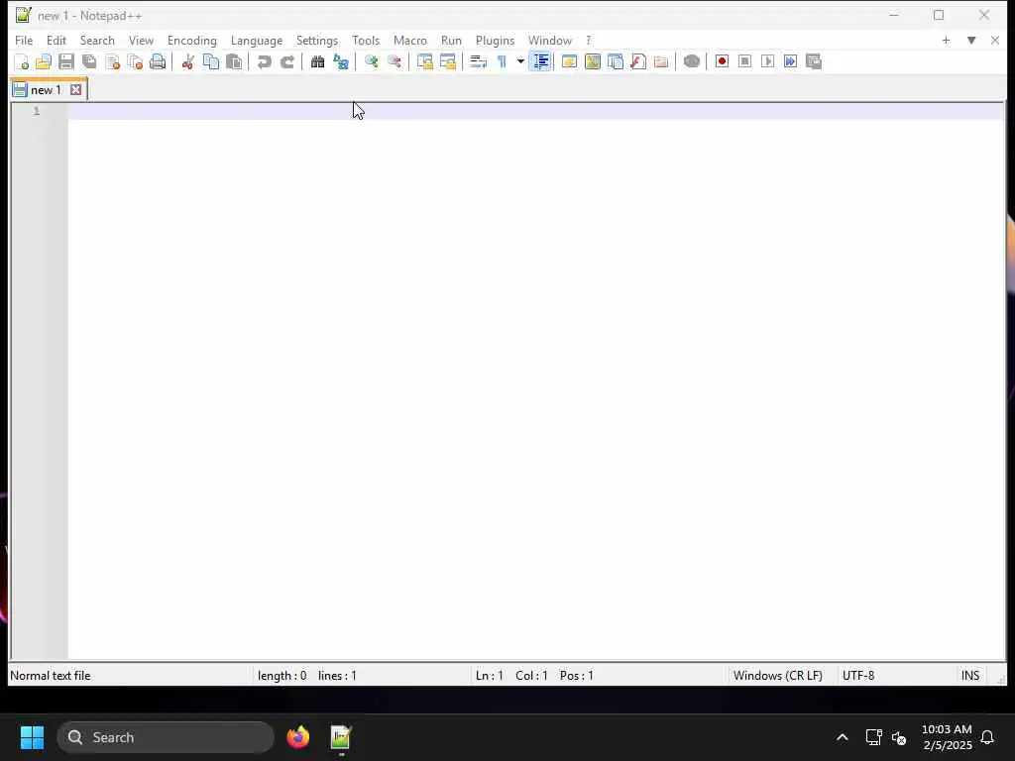This screenshot has width=1015, height=761.
Task: Save current recorded macro icon
Action: 814,61
